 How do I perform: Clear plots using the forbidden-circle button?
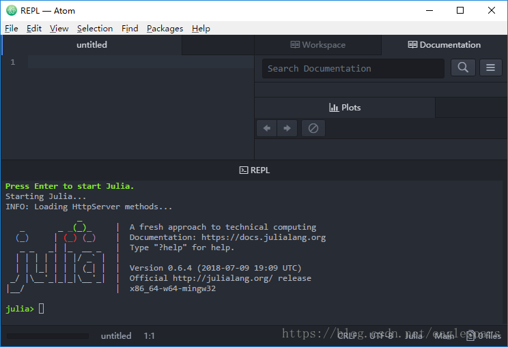pos(313,128)
